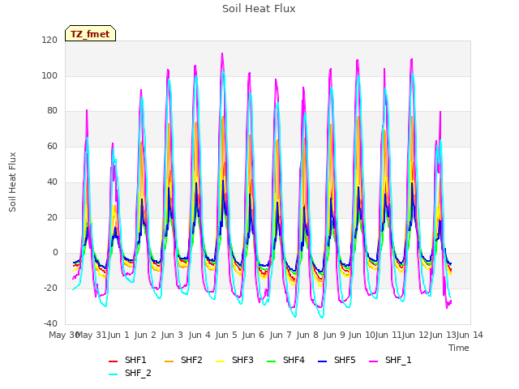
Task: Select the SHF4 legend label
Action: (x=294, y=360)
